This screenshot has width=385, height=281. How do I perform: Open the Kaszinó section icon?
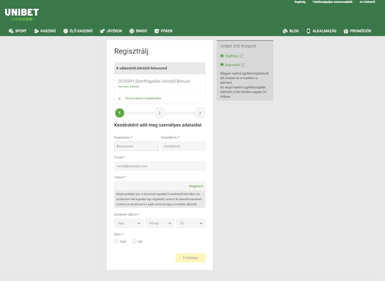[x=36, y=30]
